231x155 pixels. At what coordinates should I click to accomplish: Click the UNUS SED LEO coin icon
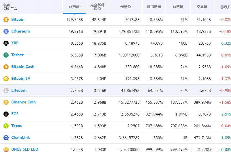pos(6,150)
